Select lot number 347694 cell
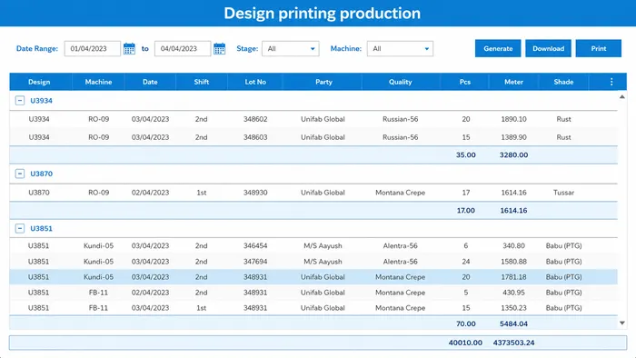Viewport: 636px width, 358px height. coord(255,262)
